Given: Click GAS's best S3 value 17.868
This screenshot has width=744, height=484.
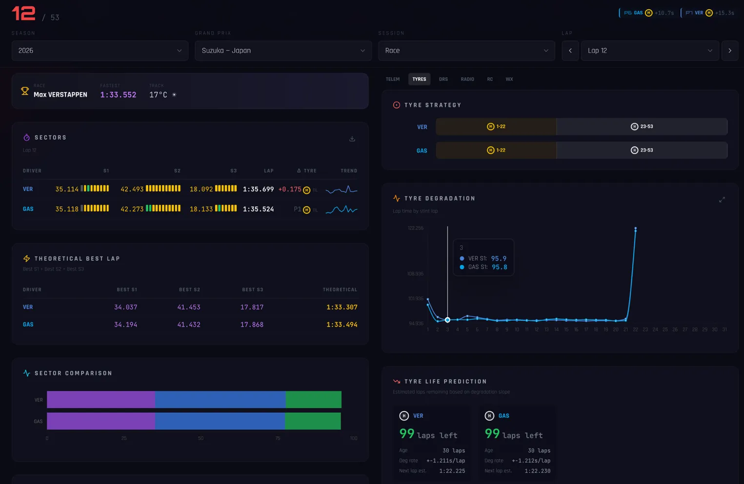Looking at the screenshot, I should pos(252,325).
